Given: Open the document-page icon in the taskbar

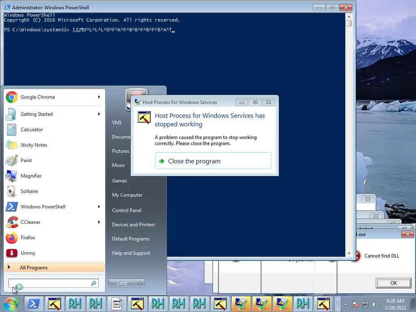Looking at the screenshot, I should [117, 304].
